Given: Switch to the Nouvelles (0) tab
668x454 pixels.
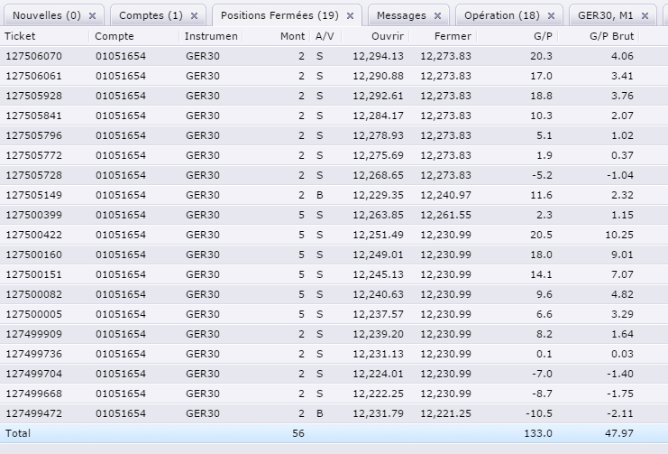Looking at the screenshot, I should pyautogui.click(x=47, y=16).
